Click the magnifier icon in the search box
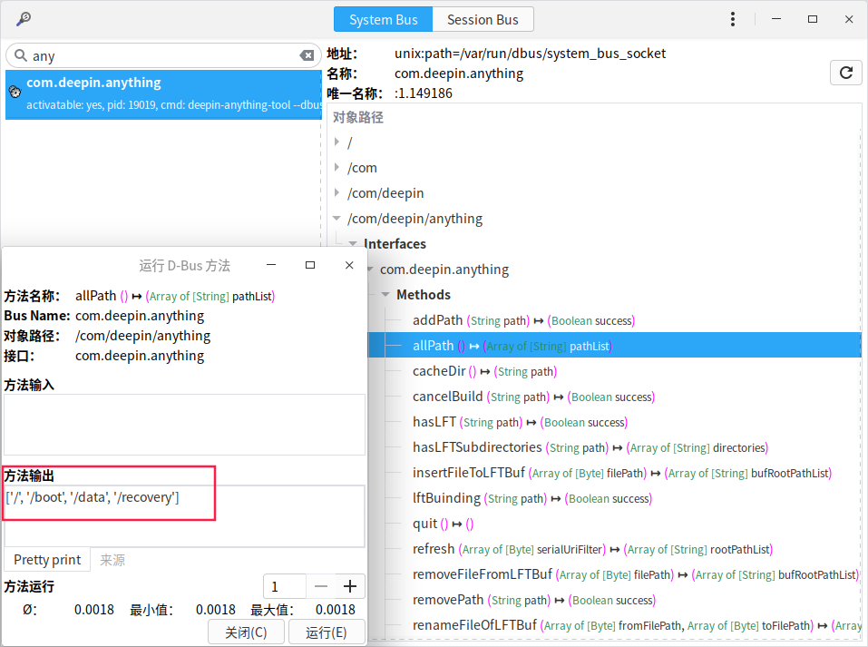Viewport: 868px width, 647px height. coord(21,55)
